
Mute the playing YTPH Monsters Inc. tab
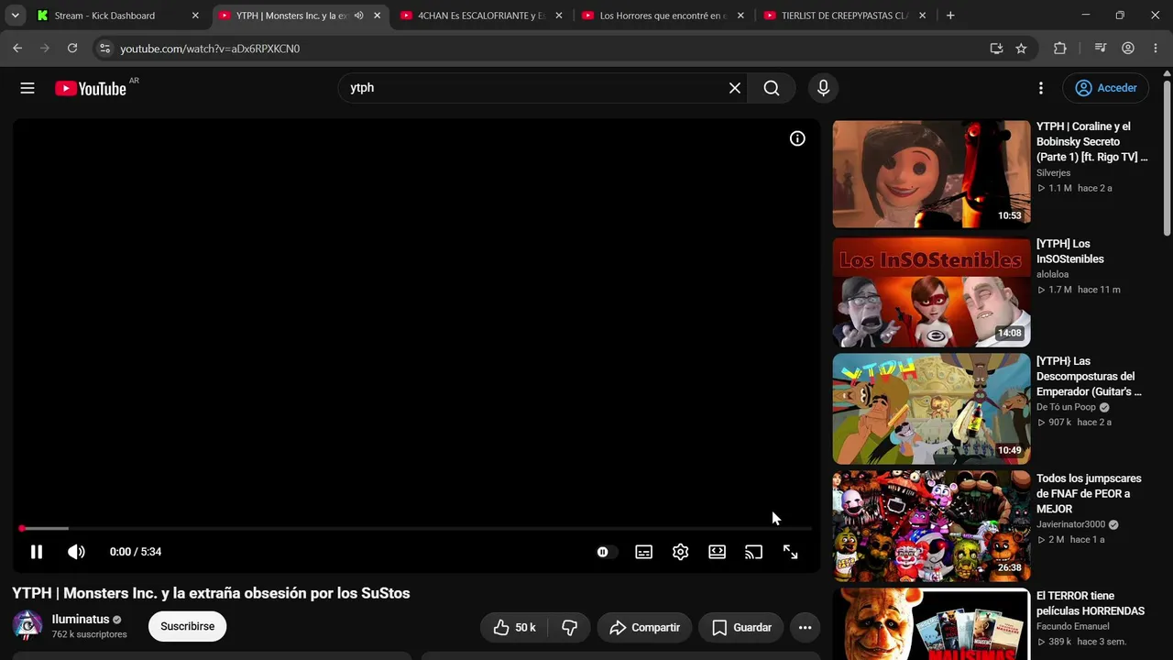(358, 16)
